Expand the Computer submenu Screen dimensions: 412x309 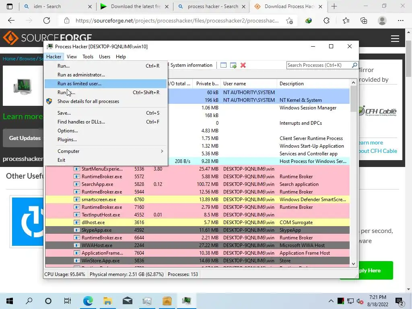tap(106, 151)
